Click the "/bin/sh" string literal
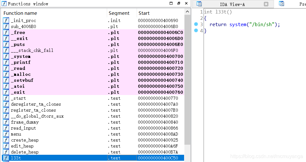306x162 pixels. click(262, 25)
